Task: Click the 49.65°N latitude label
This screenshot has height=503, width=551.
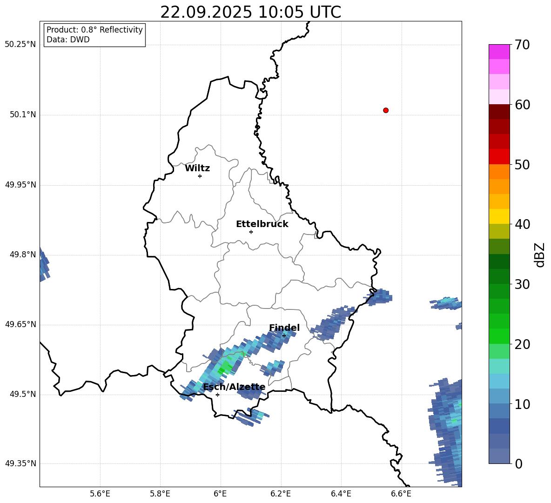Action: point(20,324)
